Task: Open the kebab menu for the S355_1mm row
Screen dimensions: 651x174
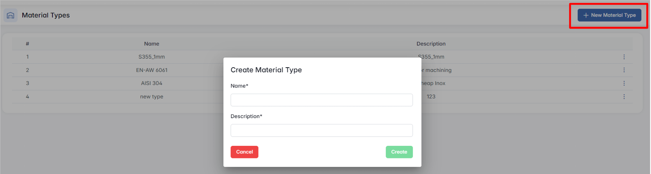Action: (x=624, y=57)
